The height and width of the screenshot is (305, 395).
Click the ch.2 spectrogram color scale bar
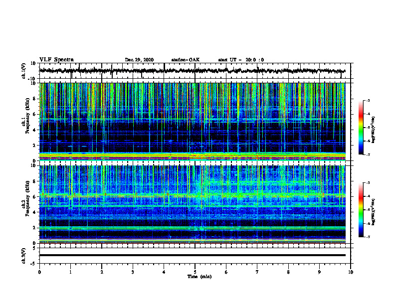point(361,210)
